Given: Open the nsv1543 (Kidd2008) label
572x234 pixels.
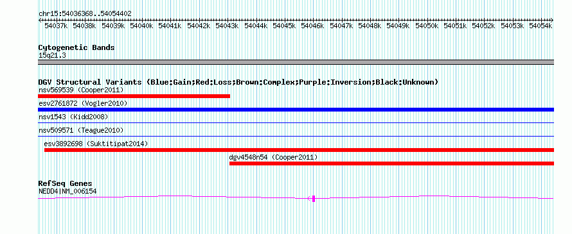Looking at the screenshot, I should (x=73, y=117).
